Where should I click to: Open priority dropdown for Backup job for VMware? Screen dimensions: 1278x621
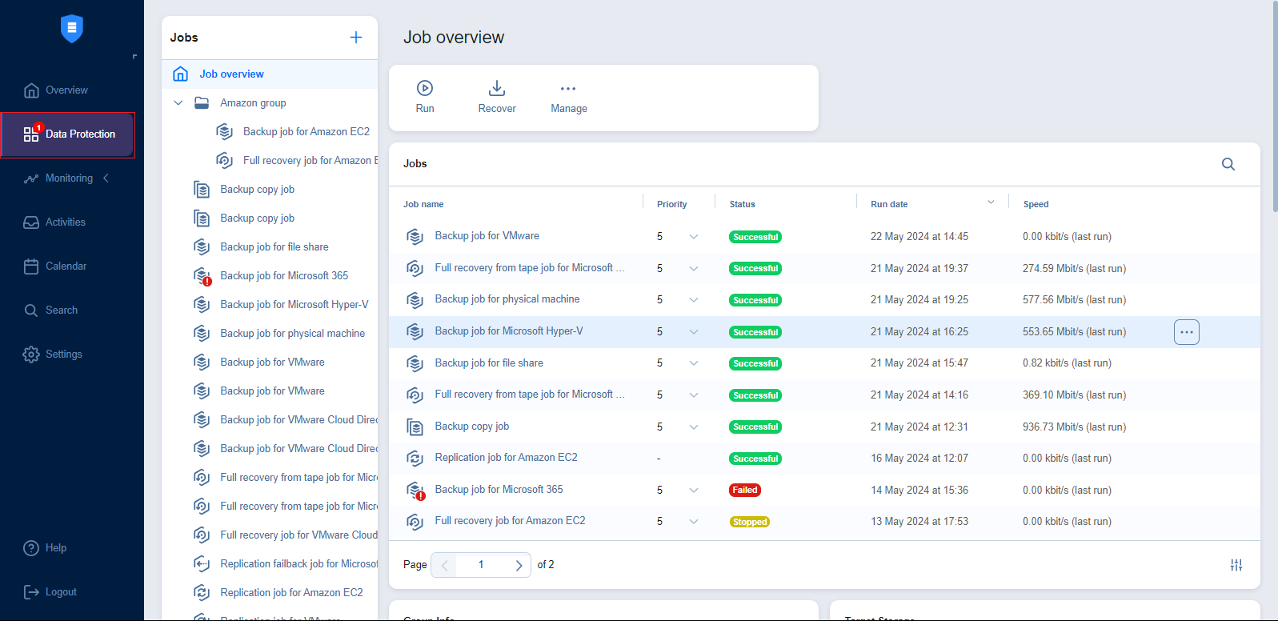pos(693,237)
